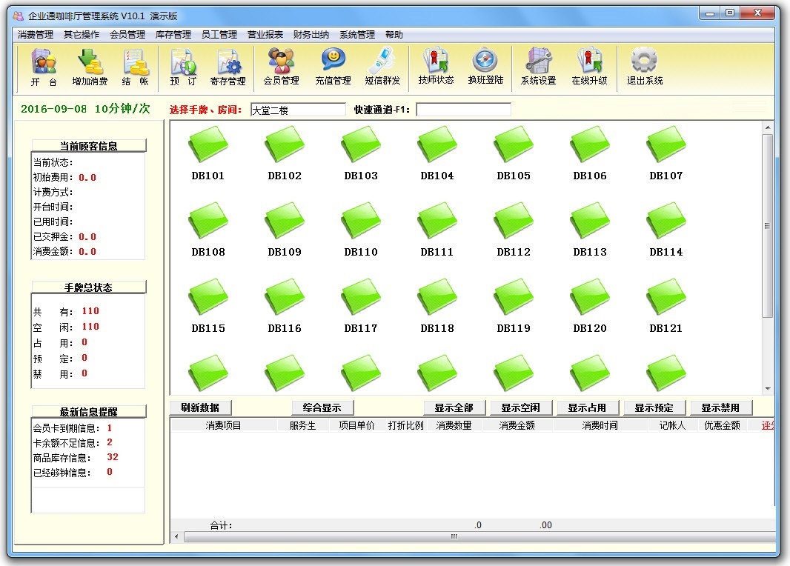790x566 pixels.
Task: Open the 预订 reservation tool
Action: 183,67
